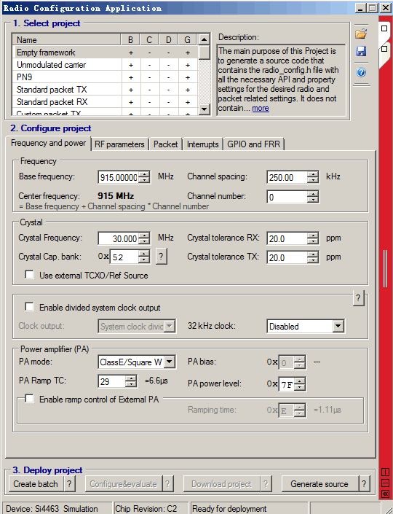Adjust PA Ramp TC spinner
Image resolution: width=393 pixels, height=514 pixels.
point(131,381)
